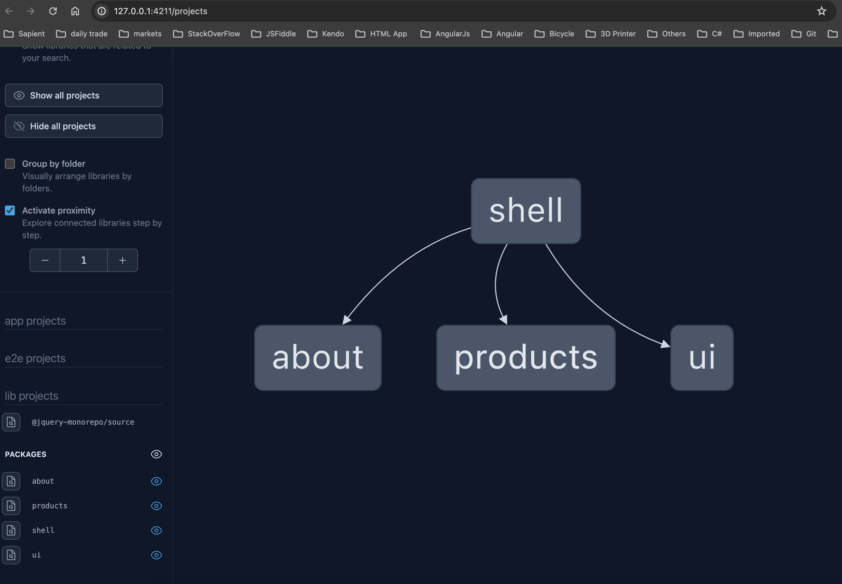Decrease proximity depth with minus button
The width and height of the screenshot is (842, 584).
(45, 260)
